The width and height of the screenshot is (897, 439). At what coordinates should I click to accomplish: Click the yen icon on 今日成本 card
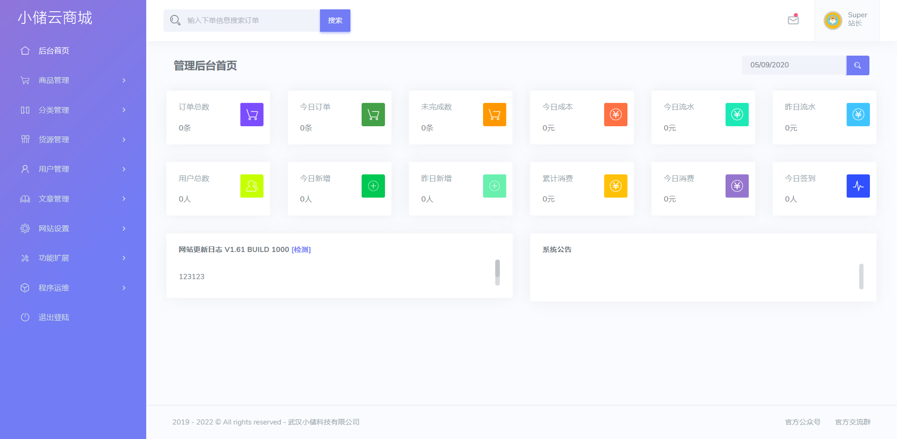coord(615,115)
